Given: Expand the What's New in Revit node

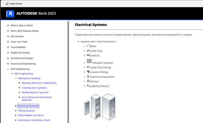Looking at the screenshot, I should (x=8, y=26).
